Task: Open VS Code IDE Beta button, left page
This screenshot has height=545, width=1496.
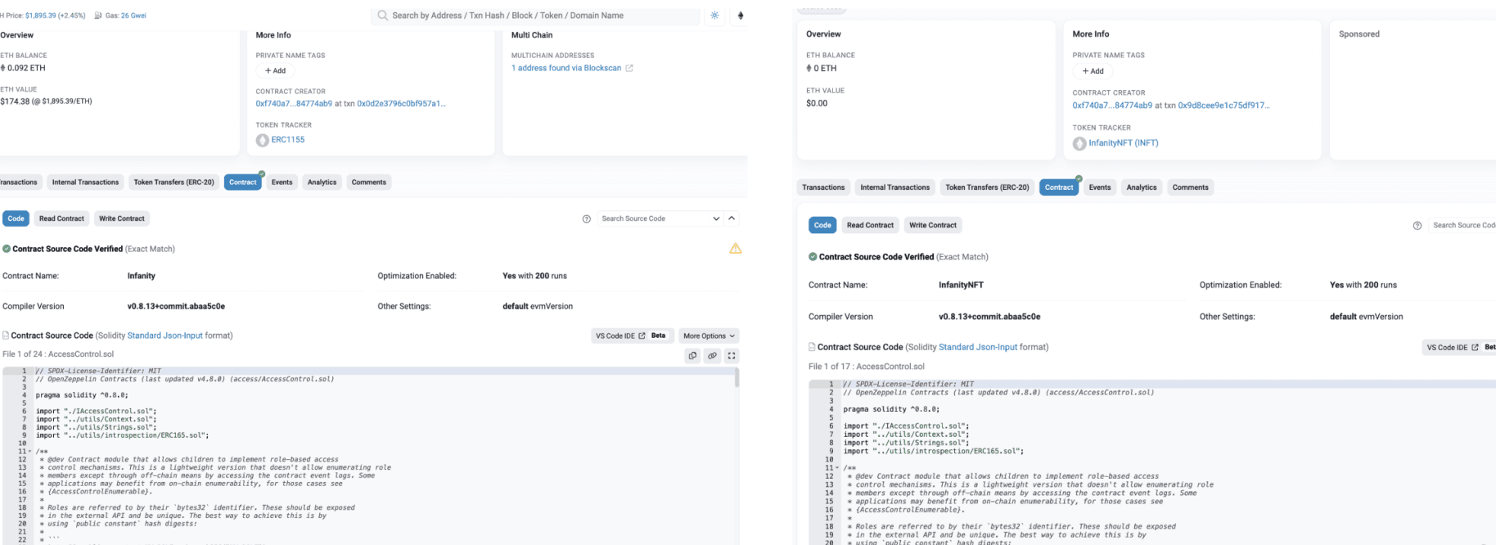Action: (631, 336)
